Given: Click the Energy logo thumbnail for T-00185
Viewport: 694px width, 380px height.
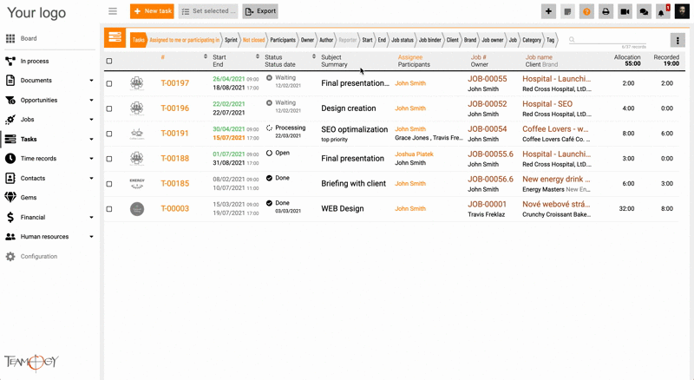Looking at the screenshot, I should (137, 183).
